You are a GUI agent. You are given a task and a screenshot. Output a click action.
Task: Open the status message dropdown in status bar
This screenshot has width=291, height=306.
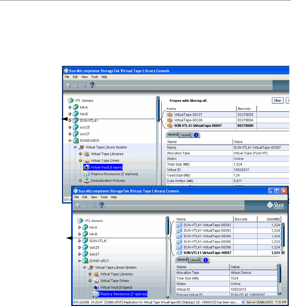243,302
